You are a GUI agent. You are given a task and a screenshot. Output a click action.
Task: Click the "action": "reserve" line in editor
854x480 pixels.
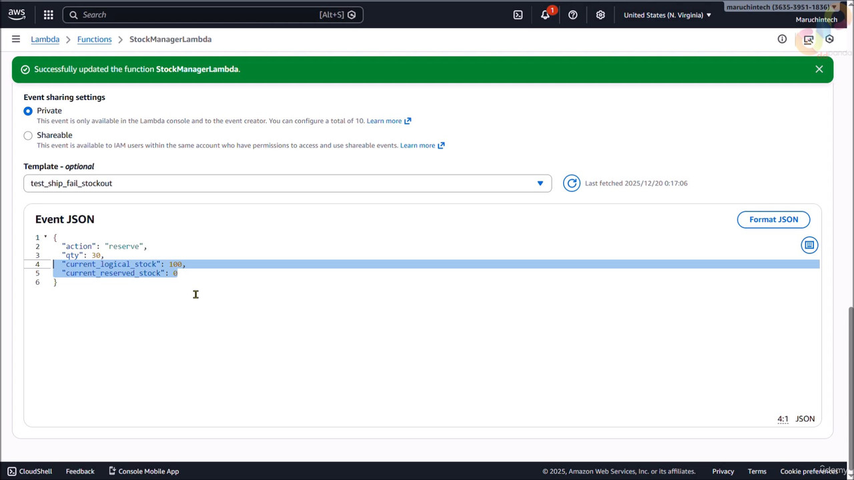point(104,247)
